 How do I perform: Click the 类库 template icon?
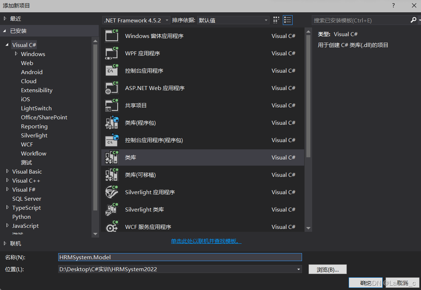112,157
